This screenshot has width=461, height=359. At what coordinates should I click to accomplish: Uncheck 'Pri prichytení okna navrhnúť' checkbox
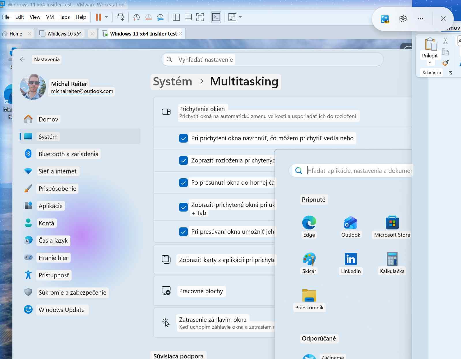click(183, 138)
